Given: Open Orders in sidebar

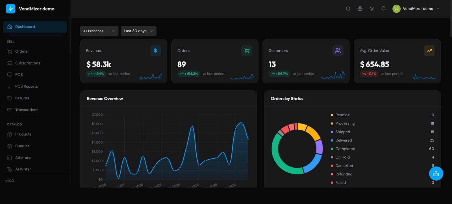Looking at the screenshot, I should click(35, 51).
